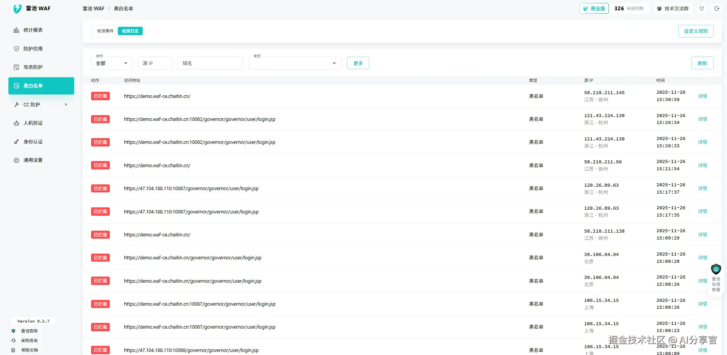Click the 源 IP column header
This screenshot has width=727, height=355.
[588, 80]
